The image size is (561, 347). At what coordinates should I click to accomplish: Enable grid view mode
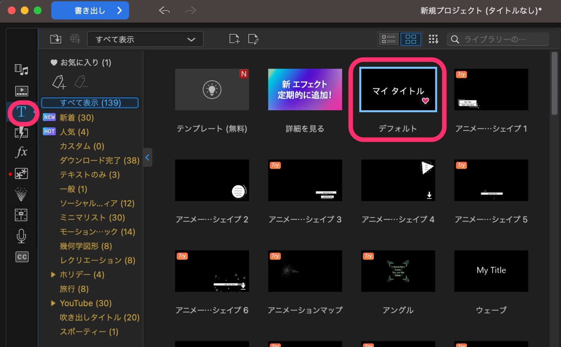tap(411, 39)
